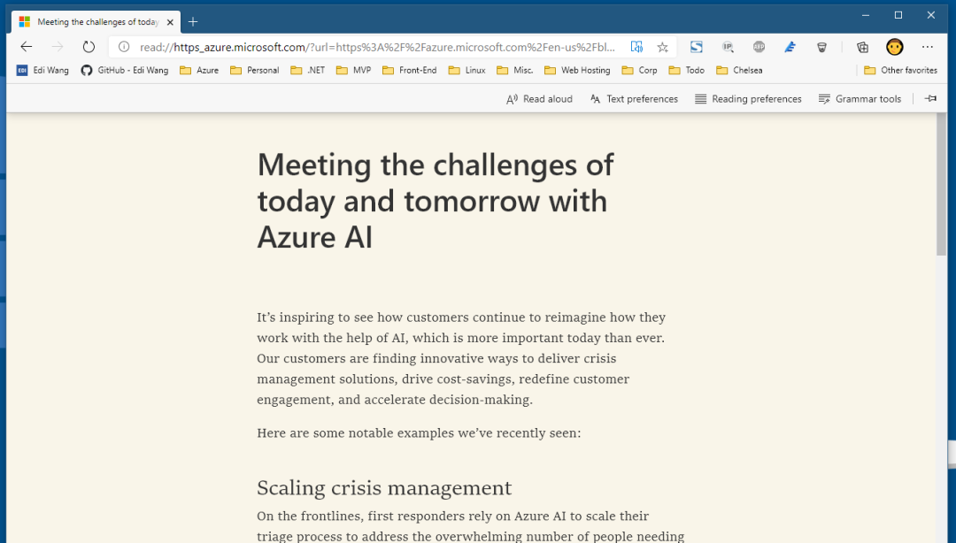Expand the MVP favorites folder
The height and width of the screenshot is (543, 956).
click(353, 70)
